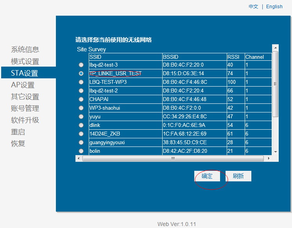Image resolution: width=292 pixels, height=228 pixels.
Task: Choose the guangyingyouxi radio button
Action: pyautogui.click(x=81, y=142)
